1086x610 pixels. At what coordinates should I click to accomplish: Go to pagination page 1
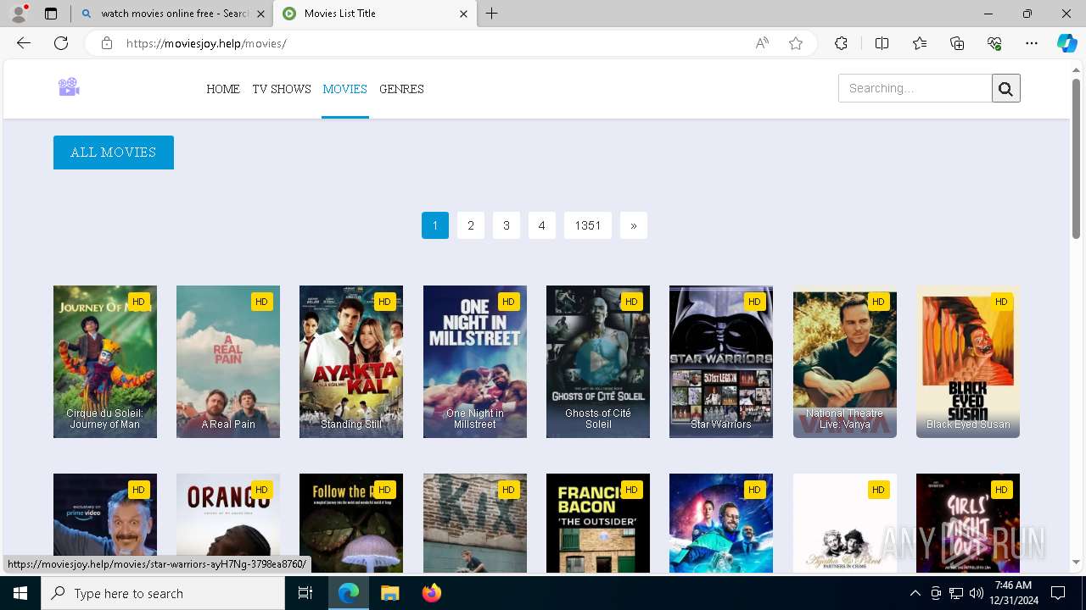[x=435, y=225]
